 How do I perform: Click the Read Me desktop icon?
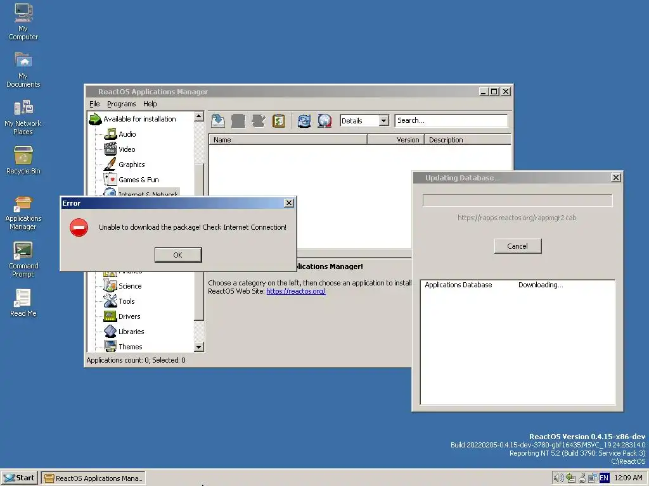pyautogui.click(x=23, y=302)
